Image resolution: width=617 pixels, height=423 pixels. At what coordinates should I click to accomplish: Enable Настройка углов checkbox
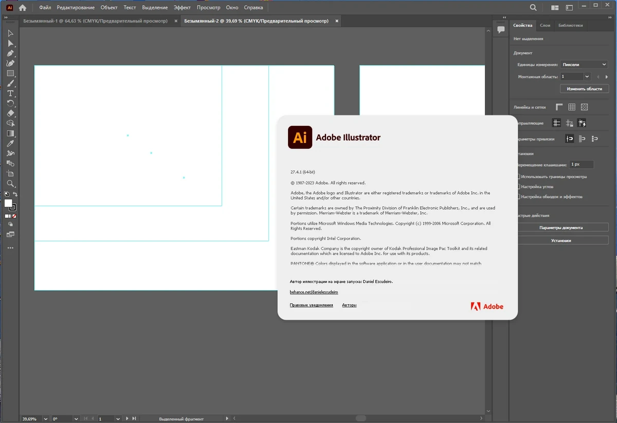(518, 187)
